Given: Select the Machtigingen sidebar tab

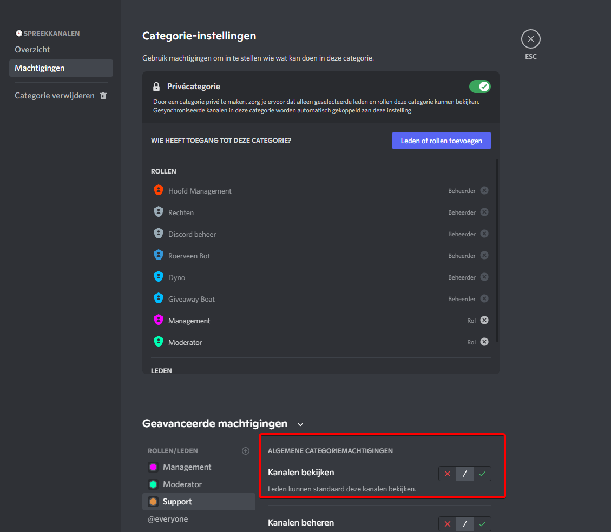Looking at the screenshot, I should [x=40, y=68].
